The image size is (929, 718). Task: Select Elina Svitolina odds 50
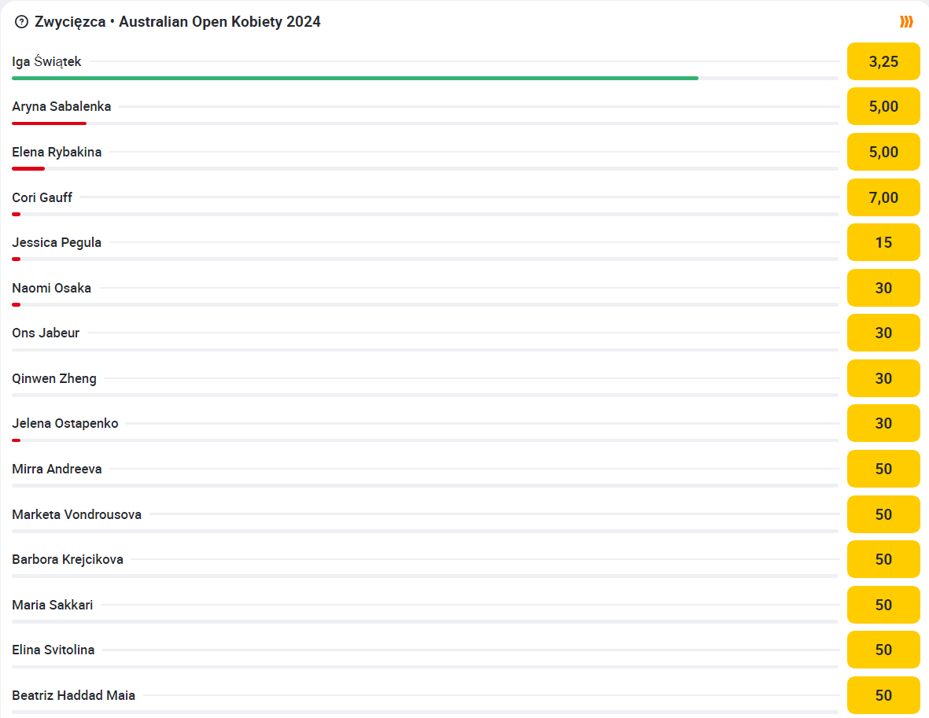[x=883, y=650]
